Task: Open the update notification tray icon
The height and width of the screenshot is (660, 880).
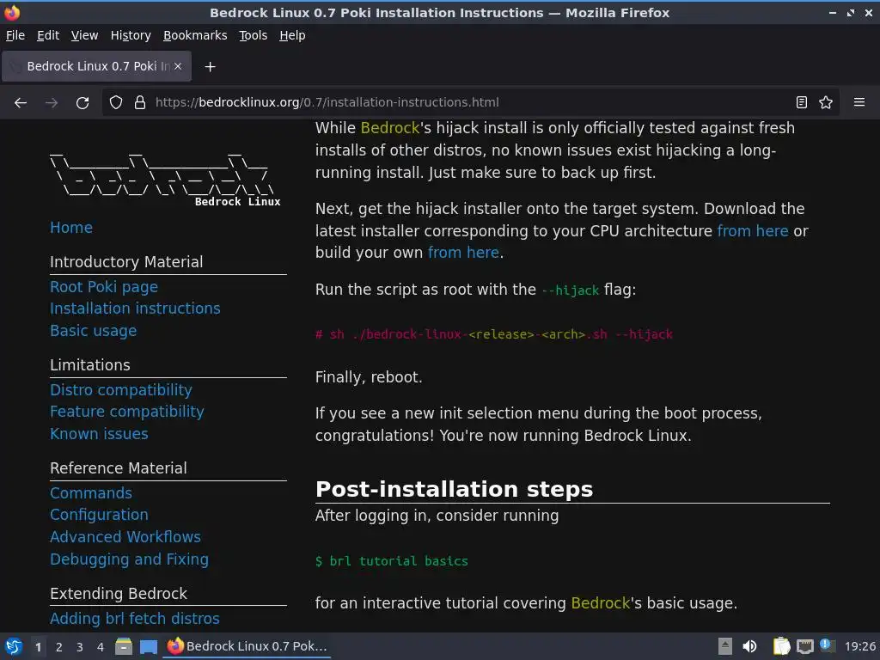Action: 827,645
